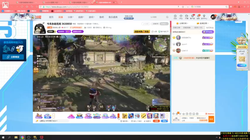Screen dimensions: 250x140
Task: Go to the browser home page icon
Action: 27,7
